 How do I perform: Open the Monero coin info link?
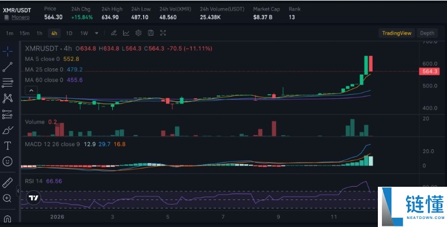[21, 17]
